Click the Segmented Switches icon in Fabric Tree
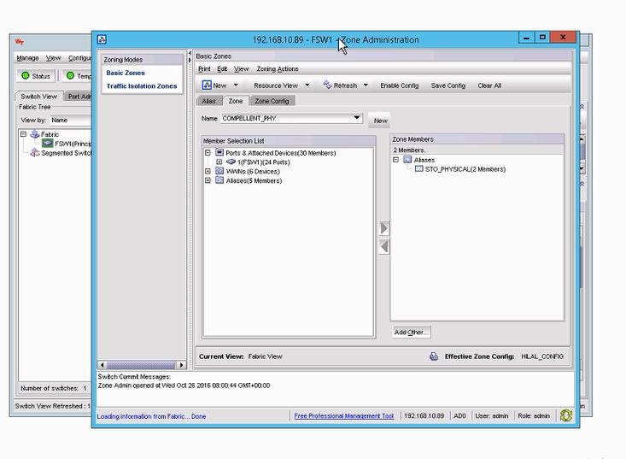 pyautogui.click(x=35, y=152)
